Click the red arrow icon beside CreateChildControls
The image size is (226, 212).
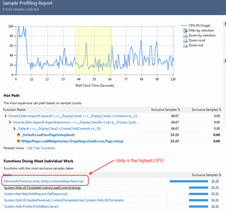[14, 128]
